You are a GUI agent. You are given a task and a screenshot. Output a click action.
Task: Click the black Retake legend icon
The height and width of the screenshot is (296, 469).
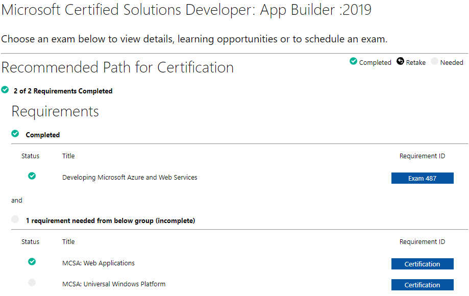point(400,61)
